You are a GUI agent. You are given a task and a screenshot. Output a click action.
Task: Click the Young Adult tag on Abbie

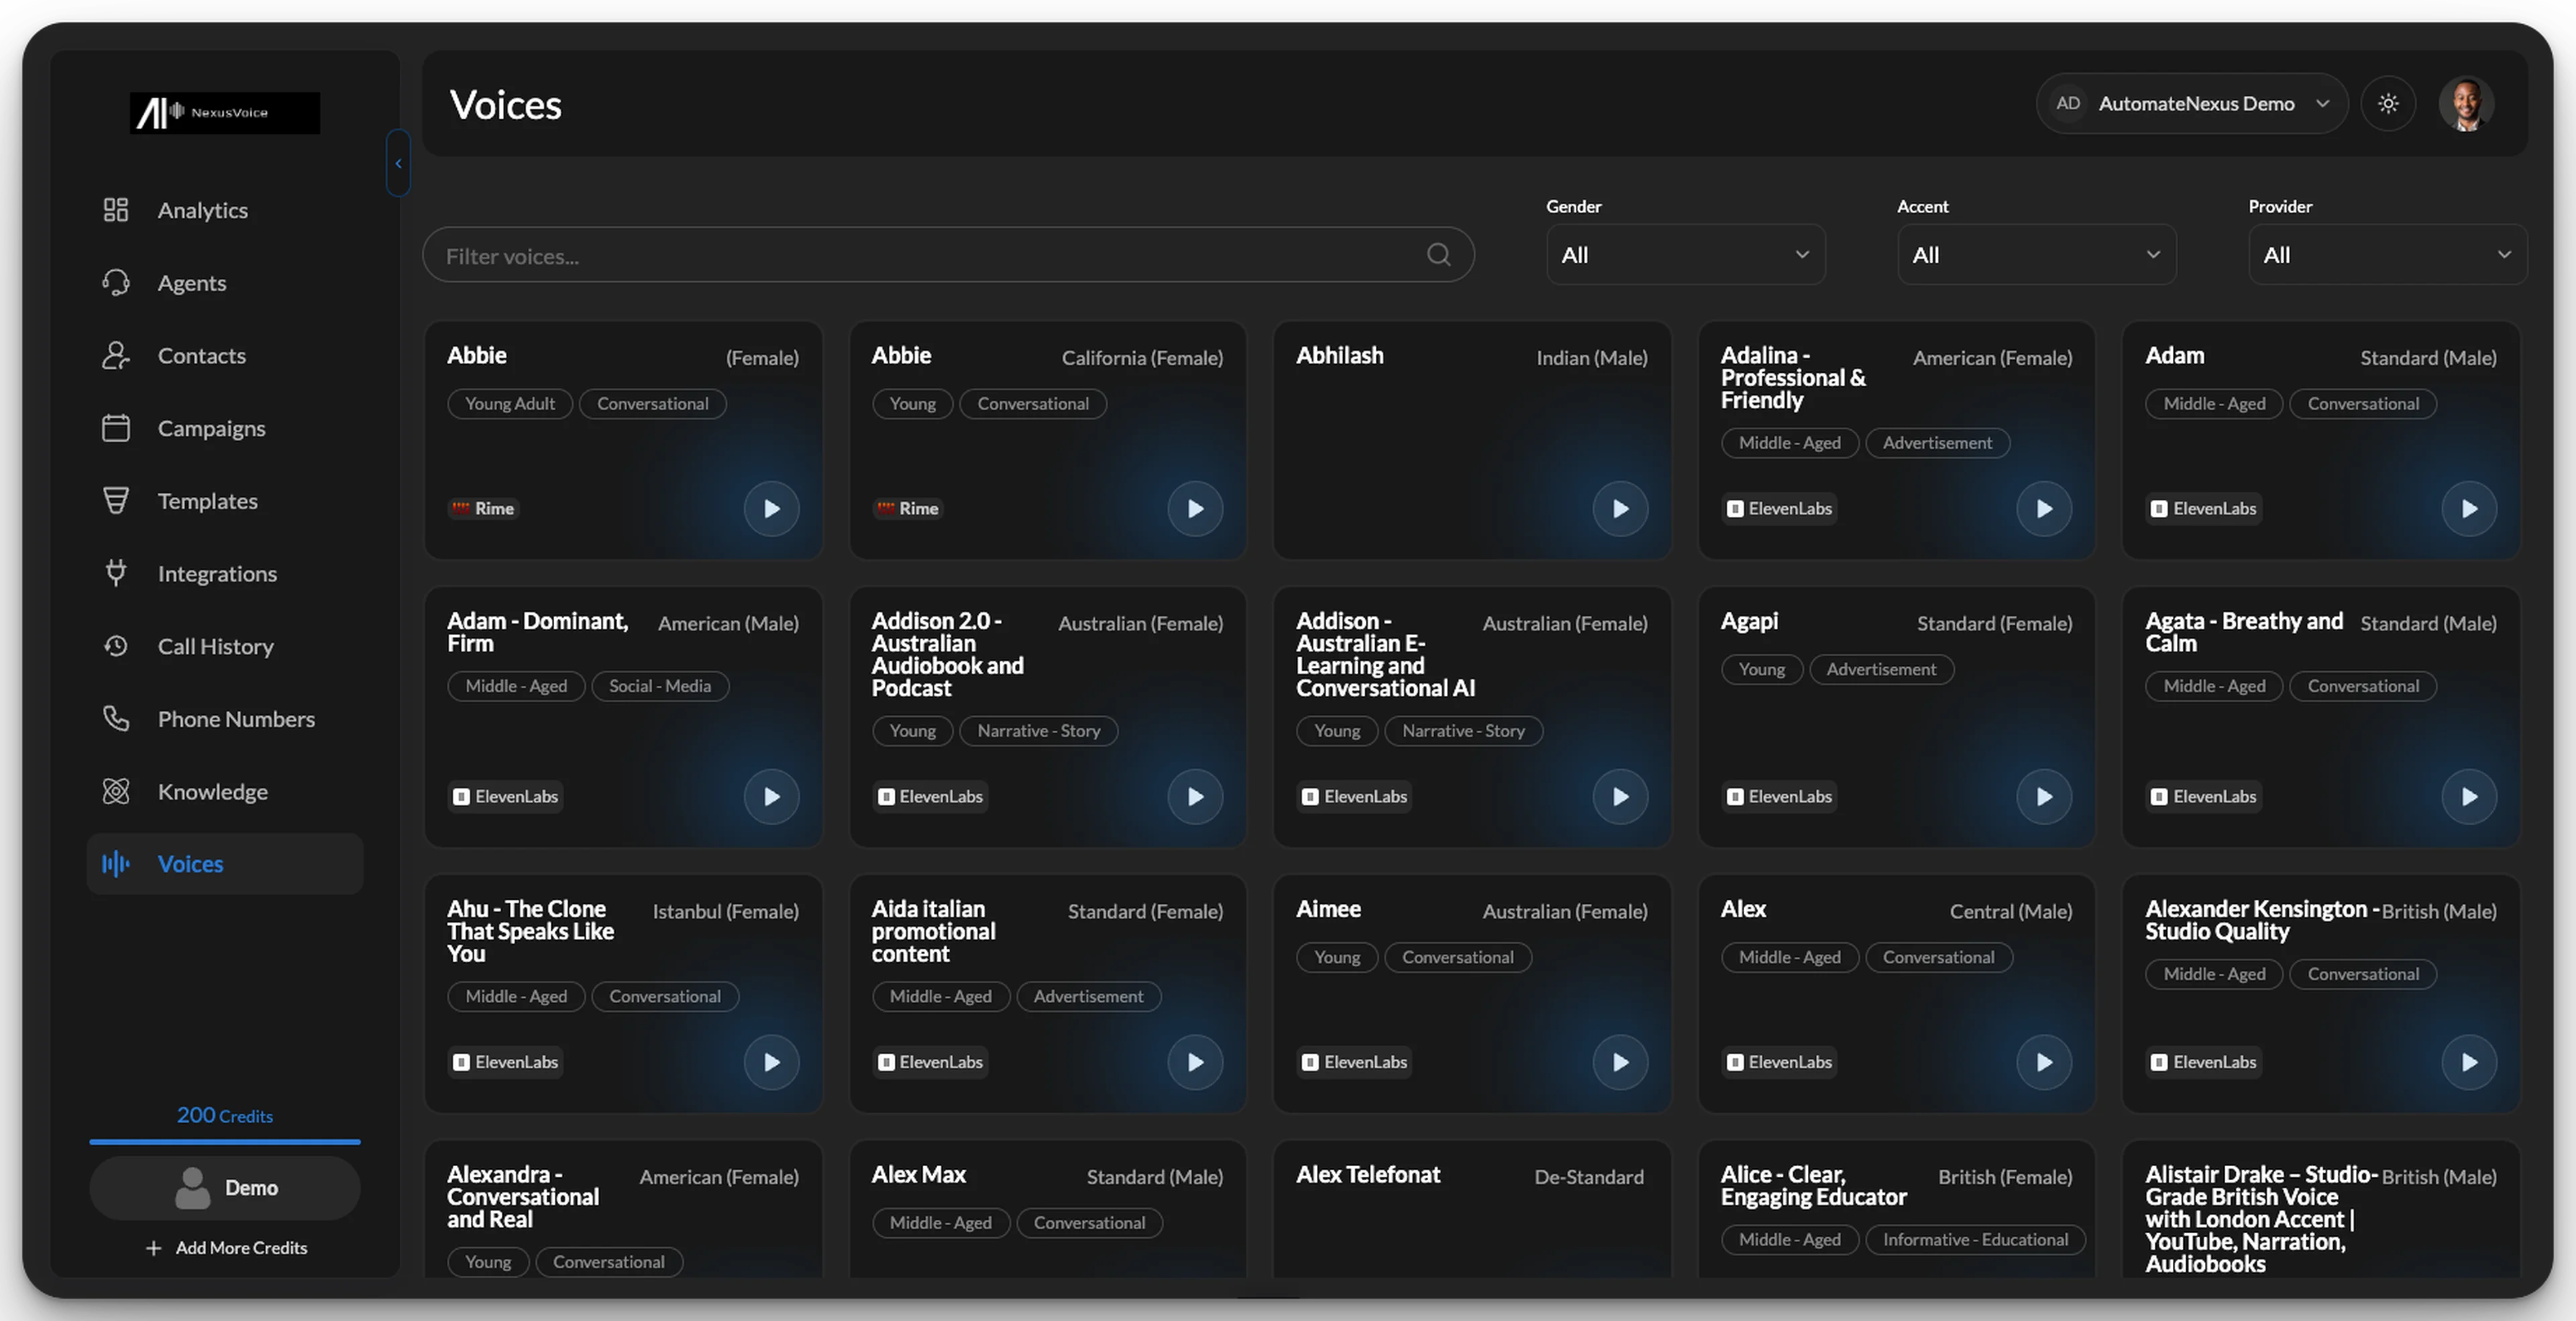click(510, 404)
